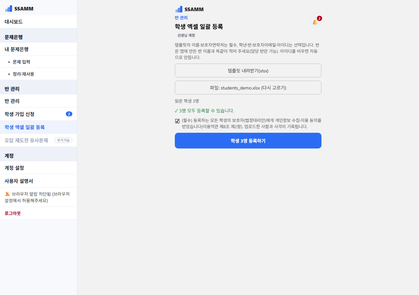Click the 학생 엑셀 일괄 등록 page heading
This screenshot has height=295, width=419.
click(199, 27)
